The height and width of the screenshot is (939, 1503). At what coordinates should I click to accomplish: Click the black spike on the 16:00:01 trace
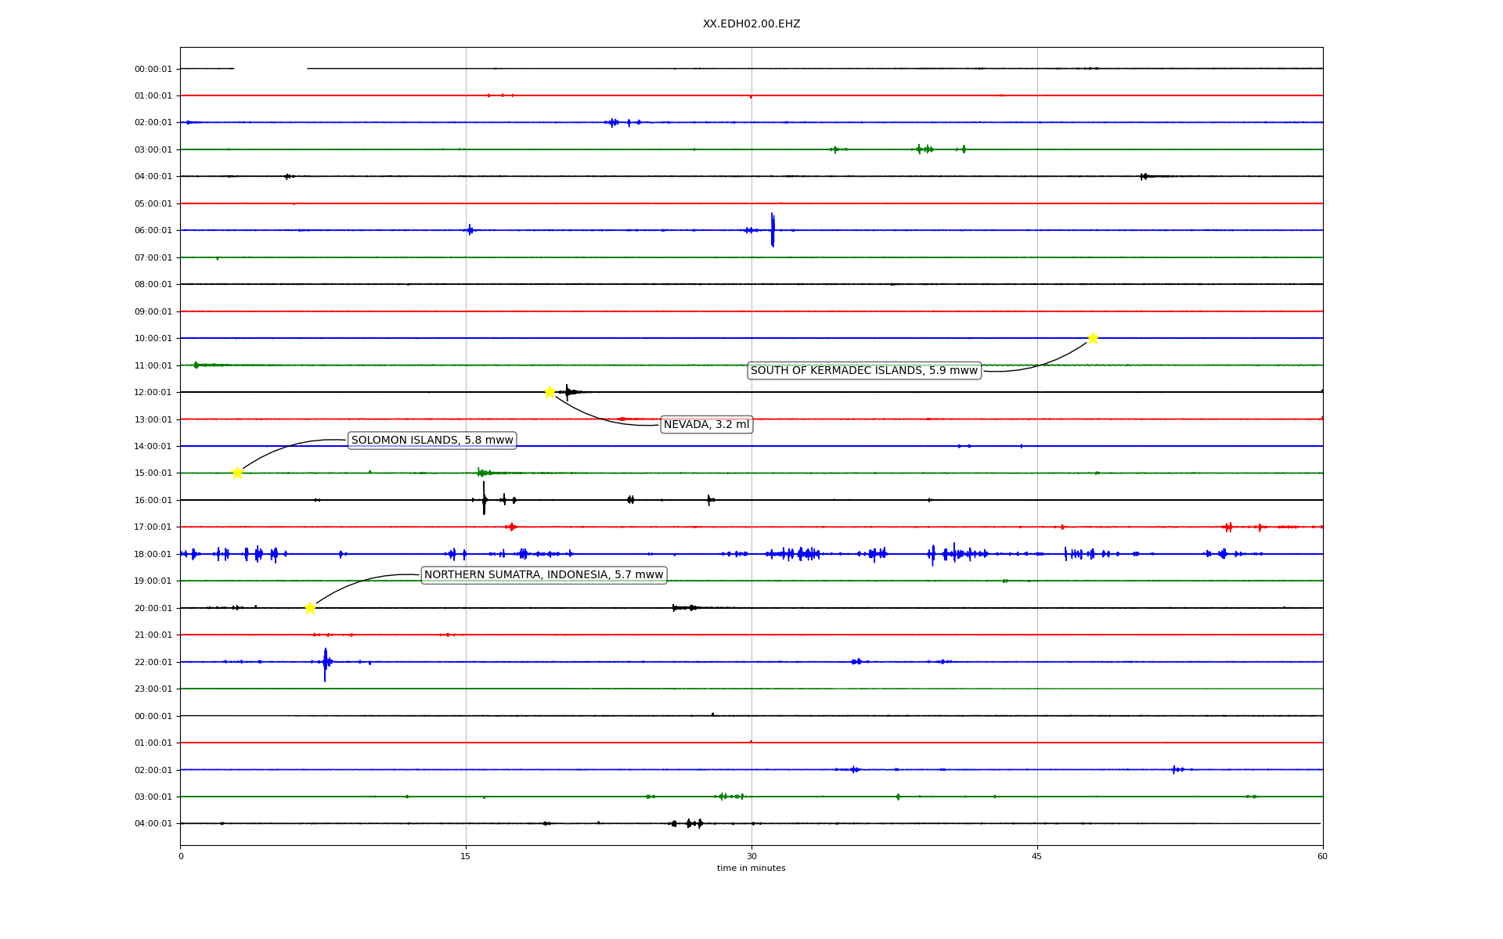coord(484,499)
